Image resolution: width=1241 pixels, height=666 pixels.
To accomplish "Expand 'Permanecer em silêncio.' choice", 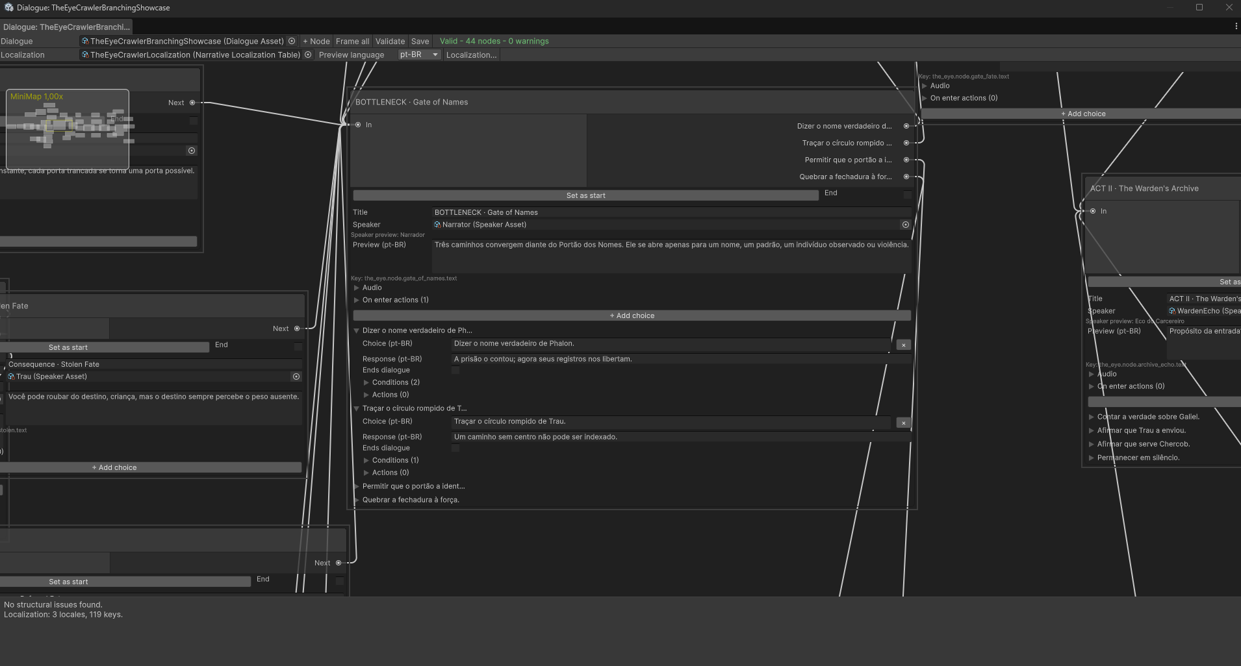I will pos(1091,458).
